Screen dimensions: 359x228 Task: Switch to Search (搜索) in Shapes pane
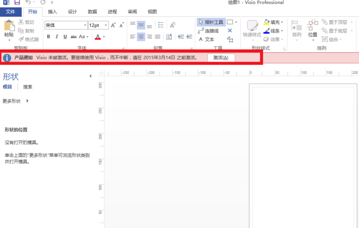28,87
